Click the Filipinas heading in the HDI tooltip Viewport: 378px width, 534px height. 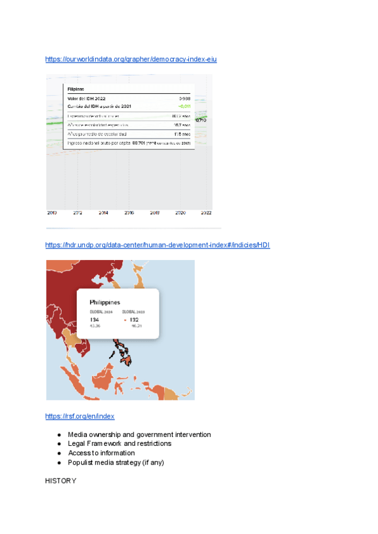point(77,89)
